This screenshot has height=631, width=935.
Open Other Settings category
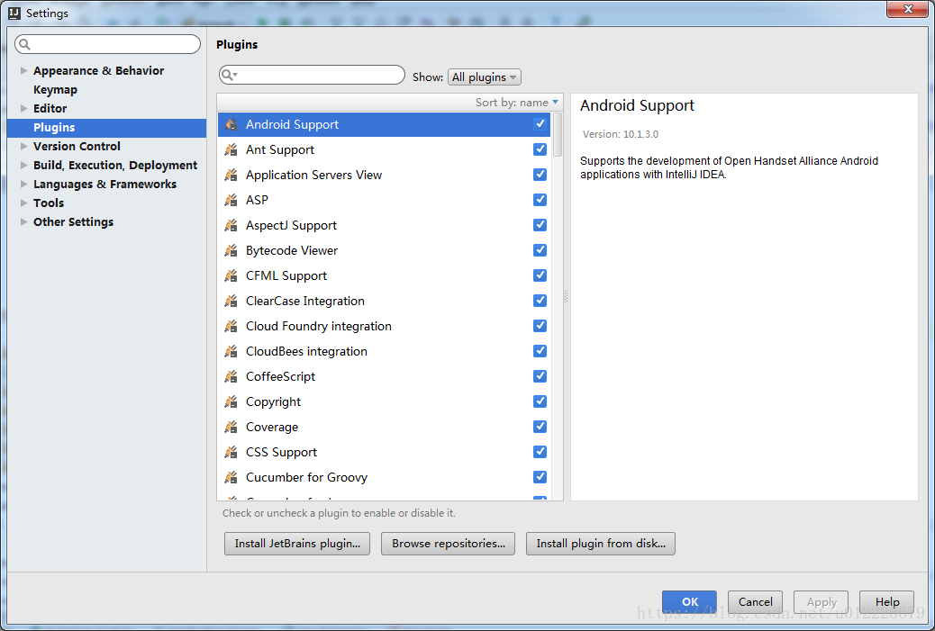[73, 221]
